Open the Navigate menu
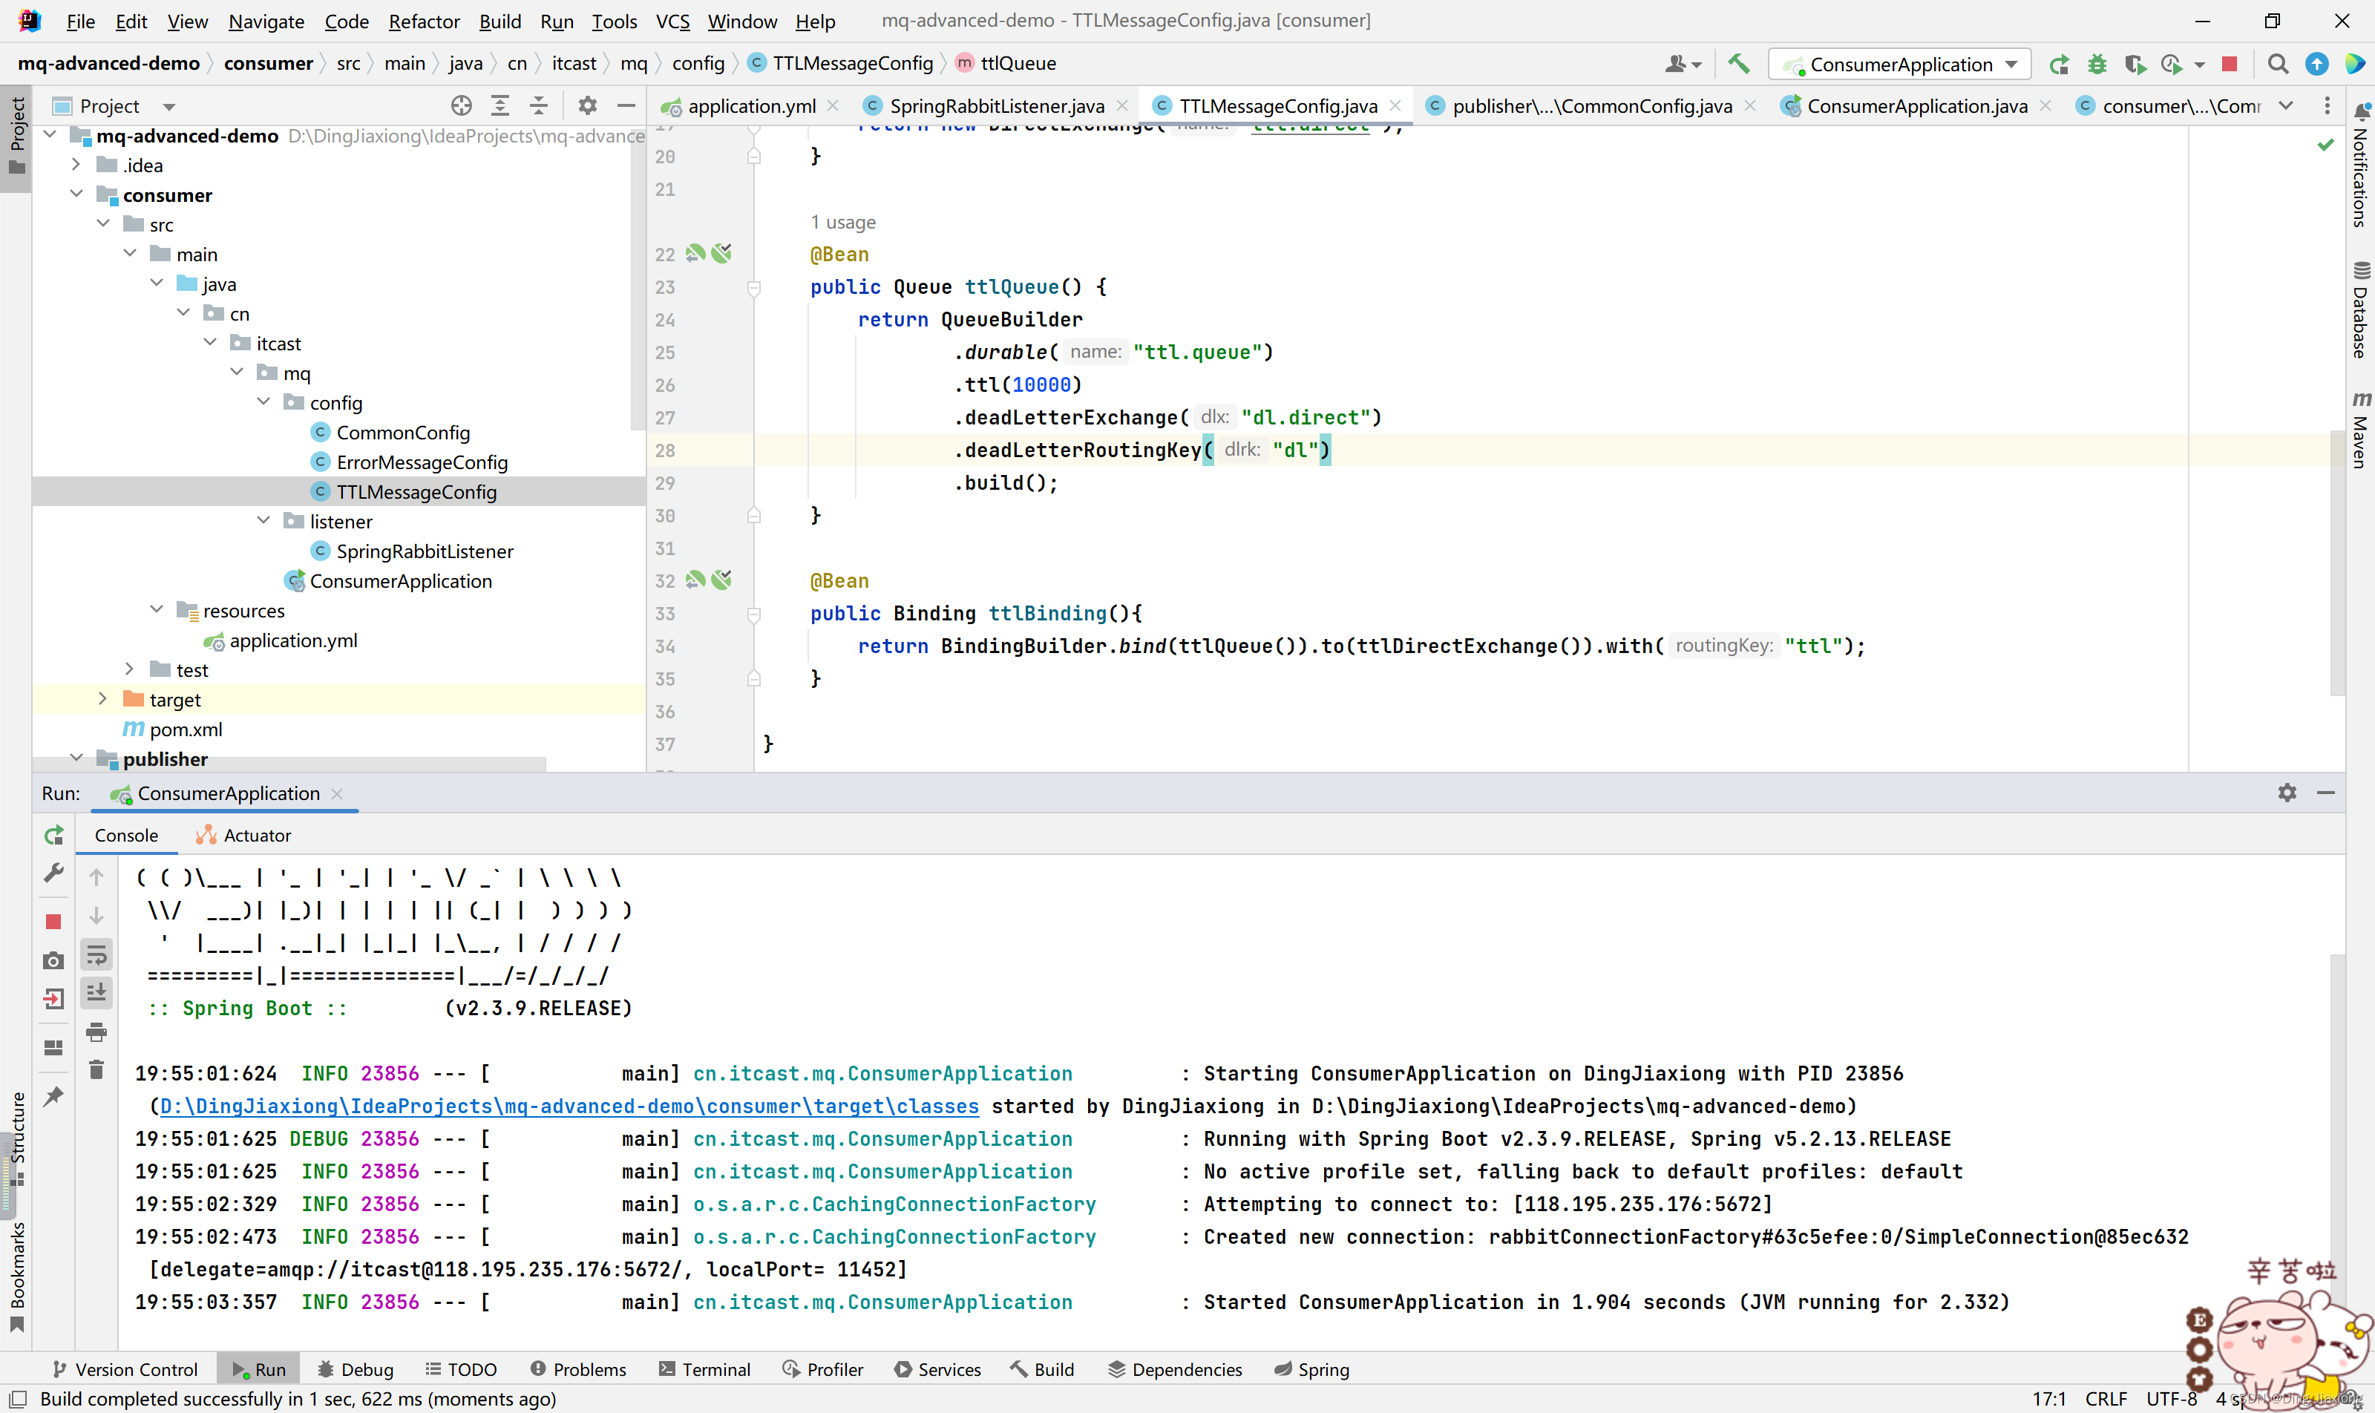 tap(266, 19)
